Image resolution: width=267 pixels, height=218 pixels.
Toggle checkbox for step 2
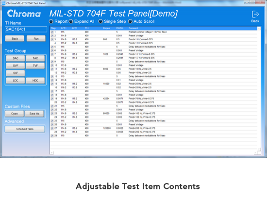tap(52, 36)
